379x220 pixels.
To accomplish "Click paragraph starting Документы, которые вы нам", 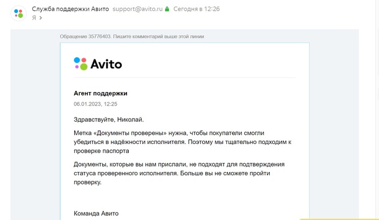I will (179, 173).
